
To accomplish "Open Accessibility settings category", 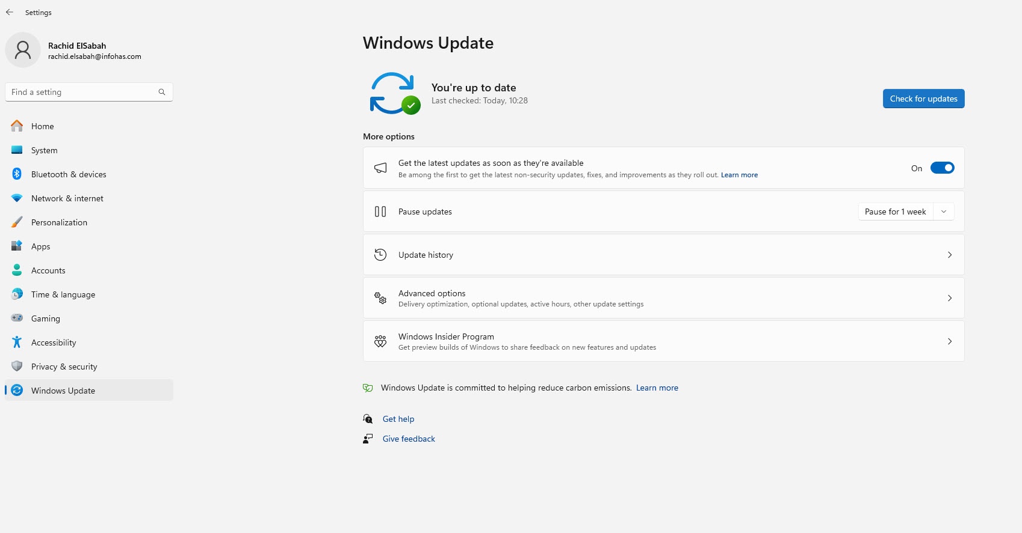I will [89, 343].
